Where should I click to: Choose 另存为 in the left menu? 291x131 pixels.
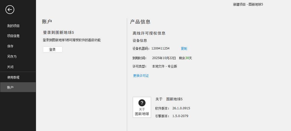click(x=12, y=56)
